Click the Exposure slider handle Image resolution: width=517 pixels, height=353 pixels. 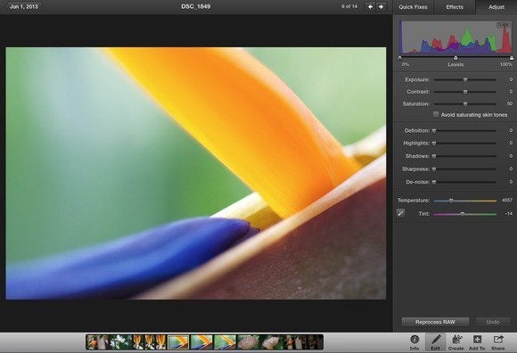pyautogui.click(x=465, y=79)
